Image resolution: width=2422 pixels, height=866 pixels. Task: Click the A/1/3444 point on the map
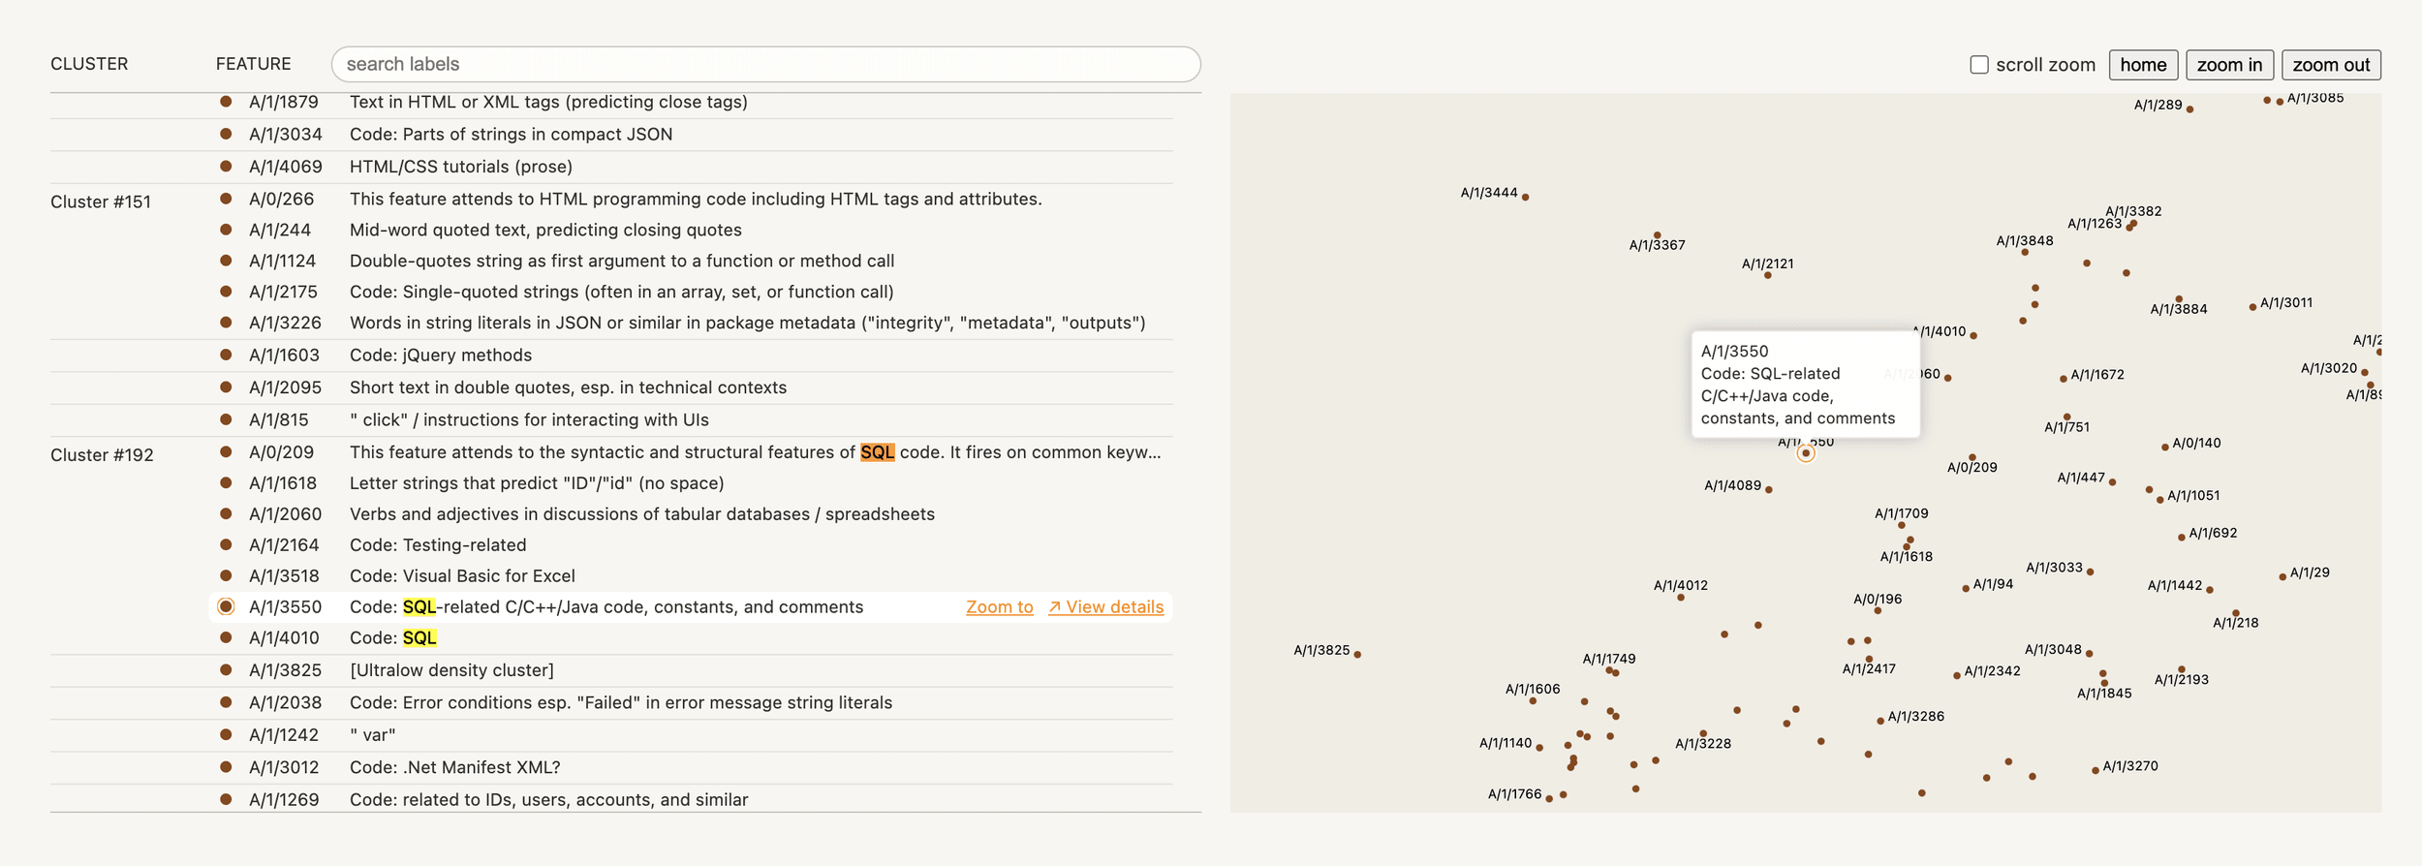[x=1525, y=198]
